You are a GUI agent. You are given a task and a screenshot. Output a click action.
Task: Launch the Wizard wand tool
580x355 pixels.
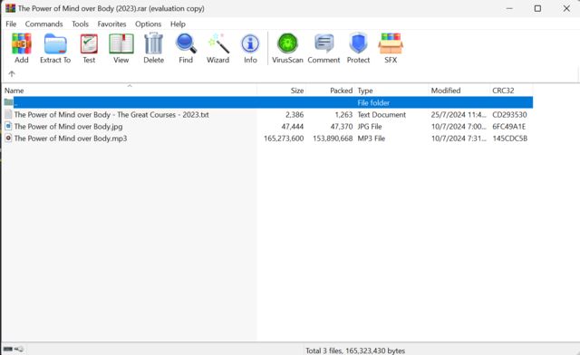(x=217, y=48)
